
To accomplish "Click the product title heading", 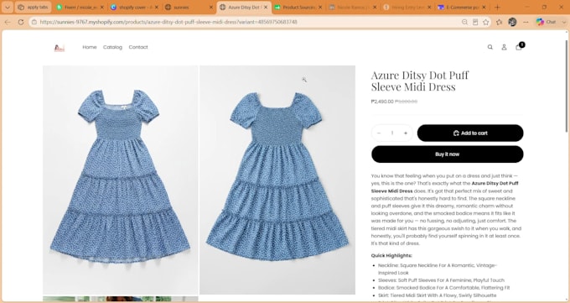I will click(420, 81).
